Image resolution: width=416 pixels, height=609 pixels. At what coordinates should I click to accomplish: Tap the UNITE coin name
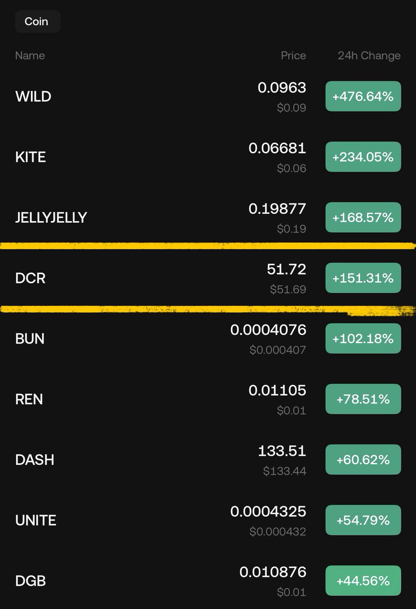[36, 520]
